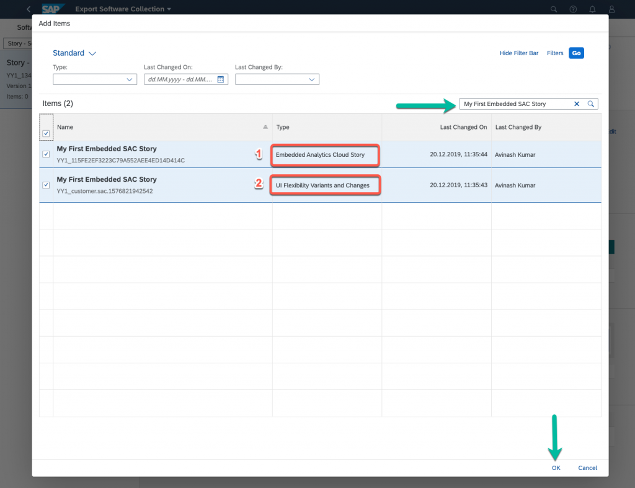Screen dimensions: 635x488
Task: Click Hide Filter Bar link
Action: pyautogui.click(x=519, y=53)
